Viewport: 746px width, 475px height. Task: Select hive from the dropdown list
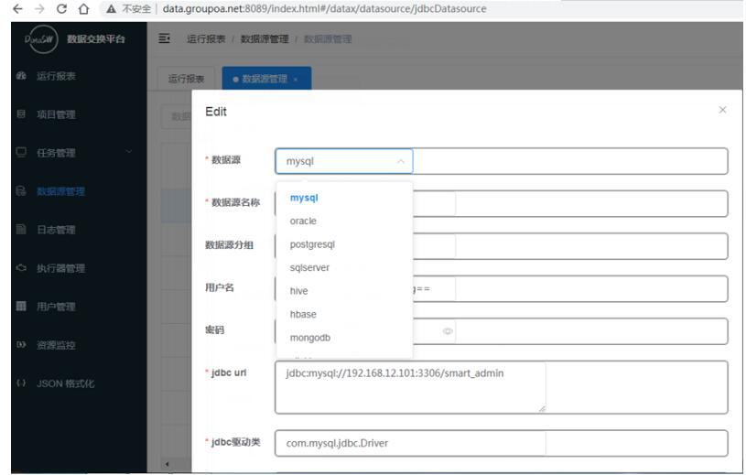(x=344, y=291)
